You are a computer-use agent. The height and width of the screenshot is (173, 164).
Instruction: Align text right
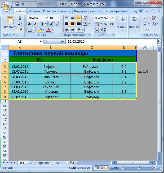click(79, 24)
